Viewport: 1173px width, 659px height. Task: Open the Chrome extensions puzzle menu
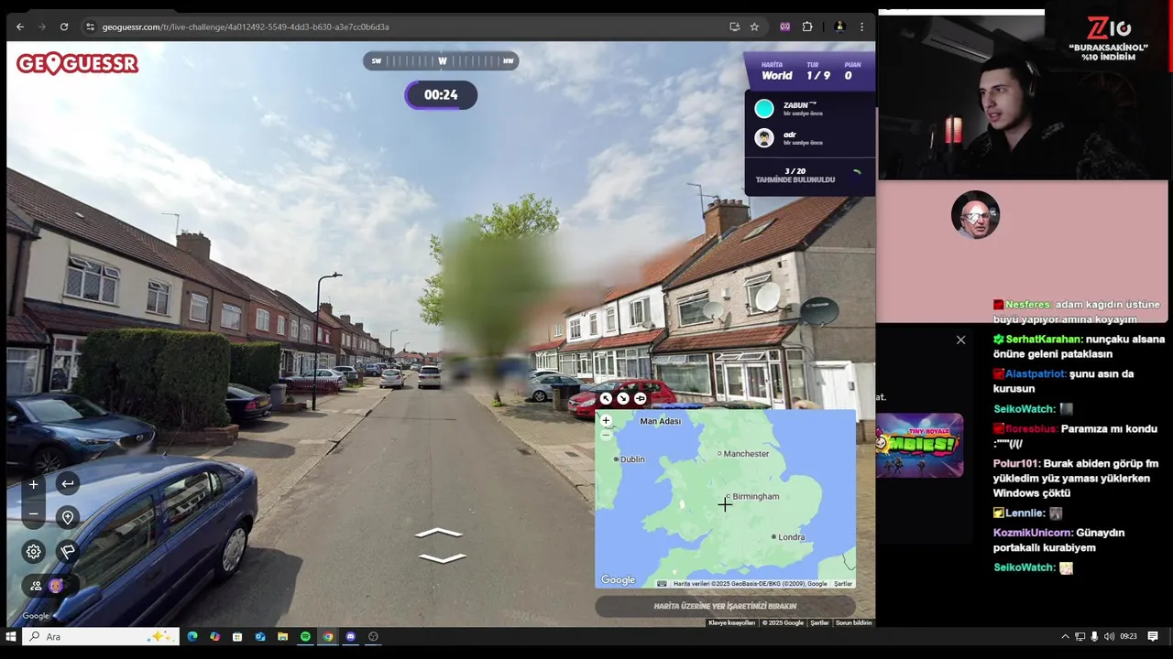click(807, 27)
